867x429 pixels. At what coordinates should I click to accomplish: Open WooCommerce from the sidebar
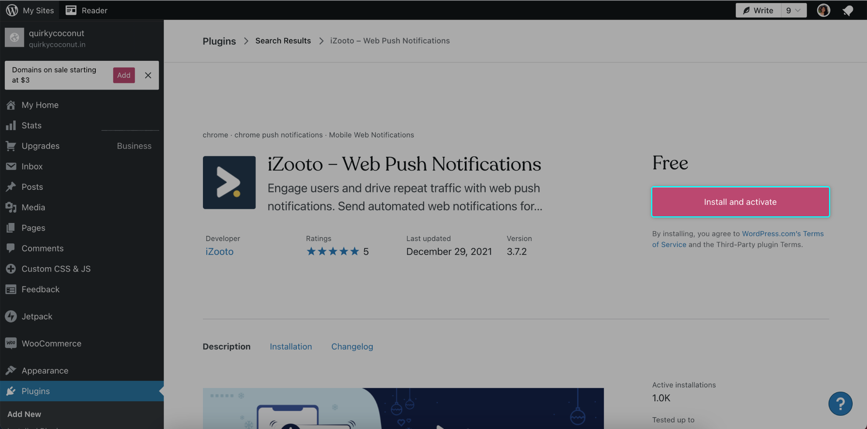click(x=51, y=343)
